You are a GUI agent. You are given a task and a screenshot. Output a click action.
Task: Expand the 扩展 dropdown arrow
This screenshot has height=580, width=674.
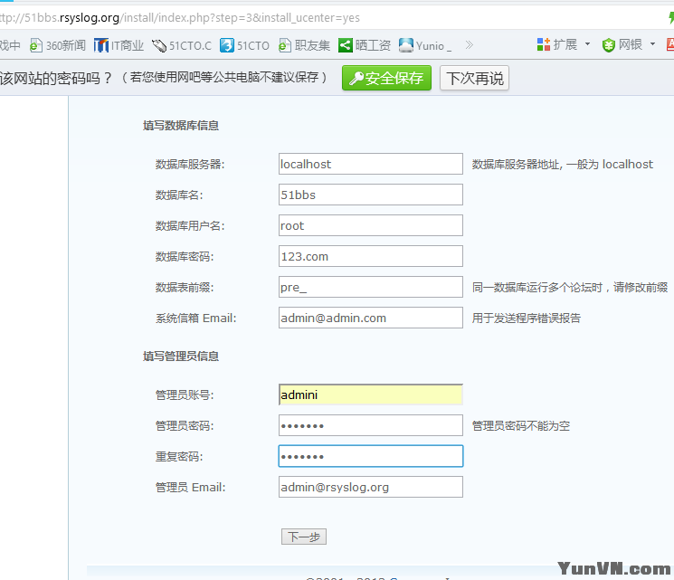[x=587, y=44]
